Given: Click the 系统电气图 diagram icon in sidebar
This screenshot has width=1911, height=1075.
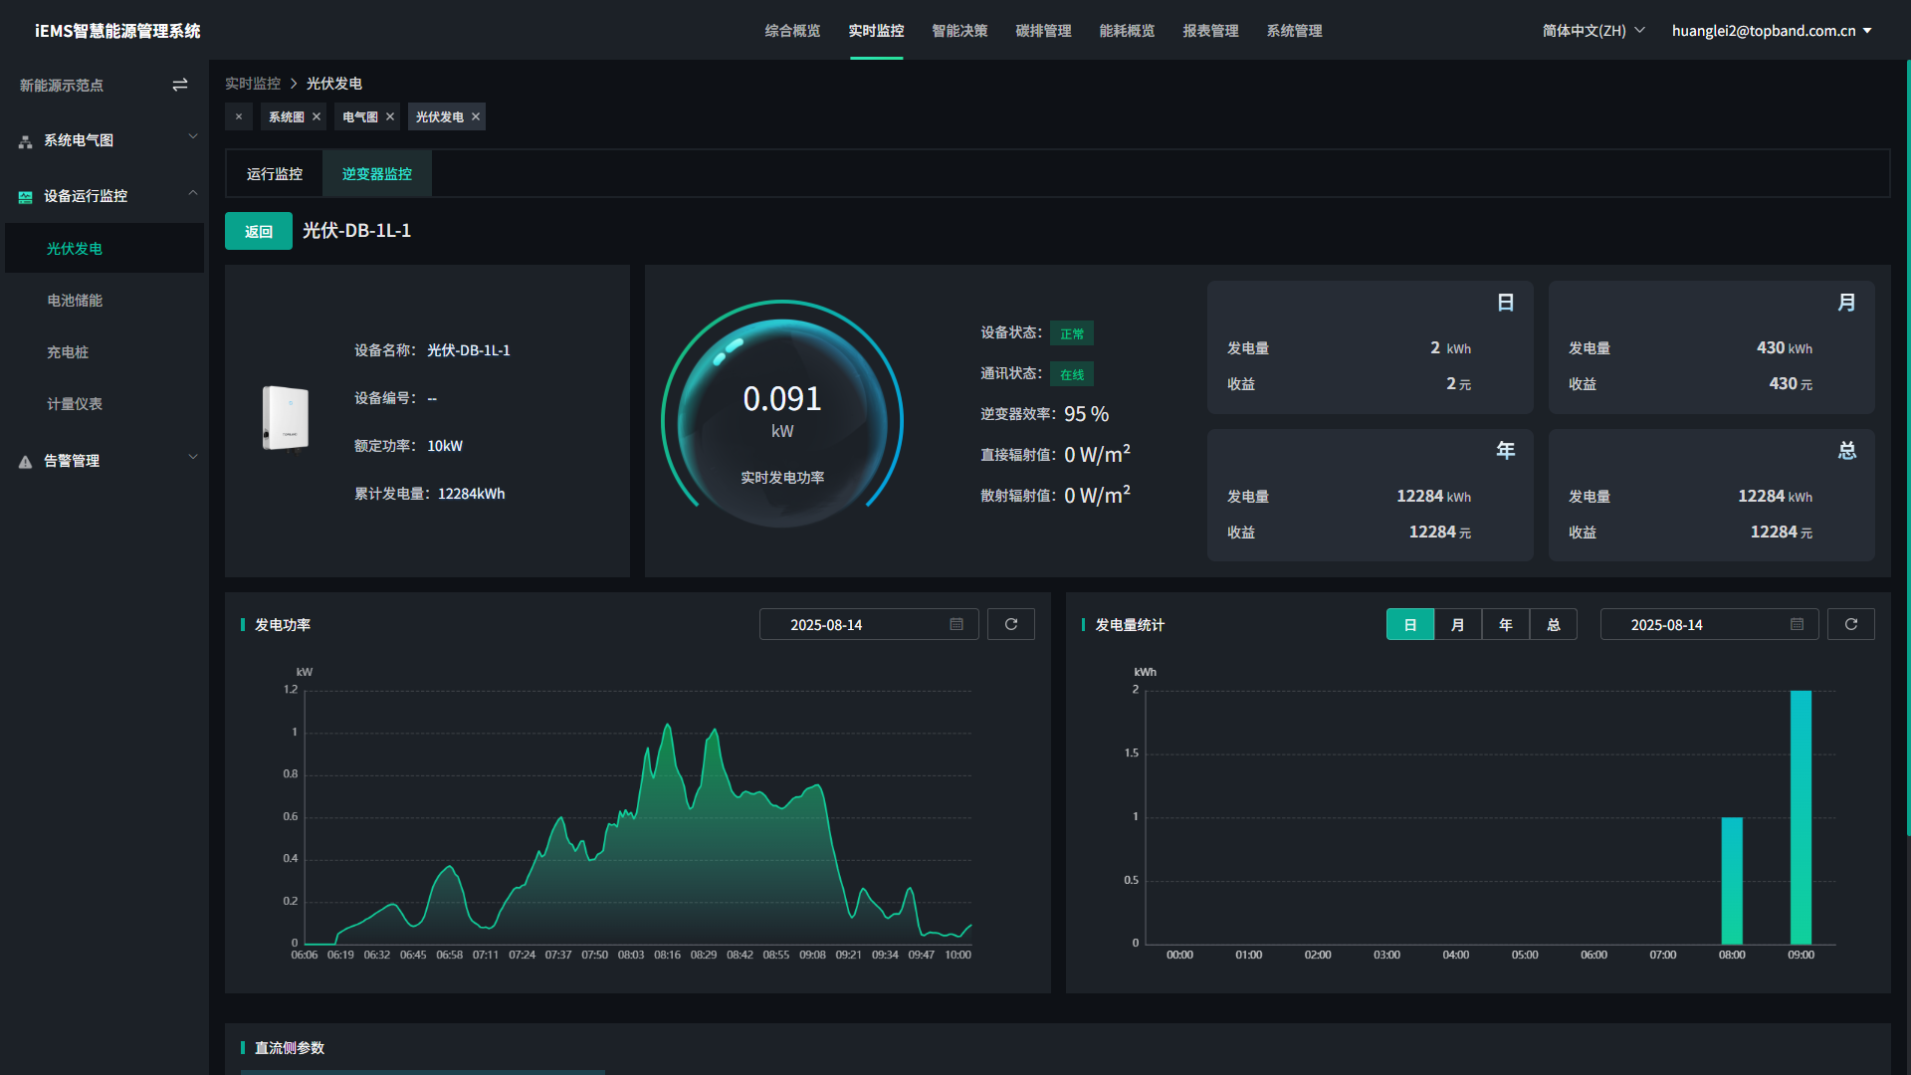Looking at the screenshot, I should pos(25,140).
